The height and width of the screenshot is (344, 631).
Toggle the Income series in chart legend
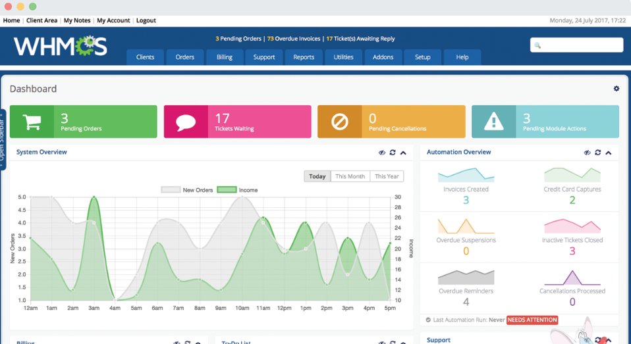click(226, 190)
